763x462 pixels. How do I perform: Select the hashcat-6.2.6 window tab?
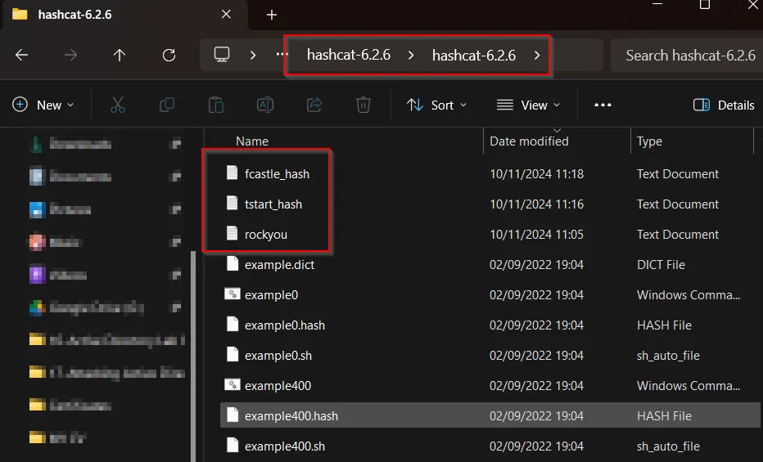pos(124,15)
